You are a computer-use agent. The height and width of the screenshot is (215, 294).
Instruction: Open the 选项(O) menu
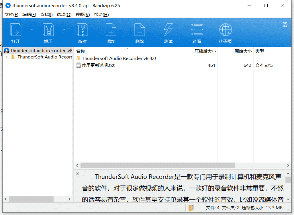64,15
